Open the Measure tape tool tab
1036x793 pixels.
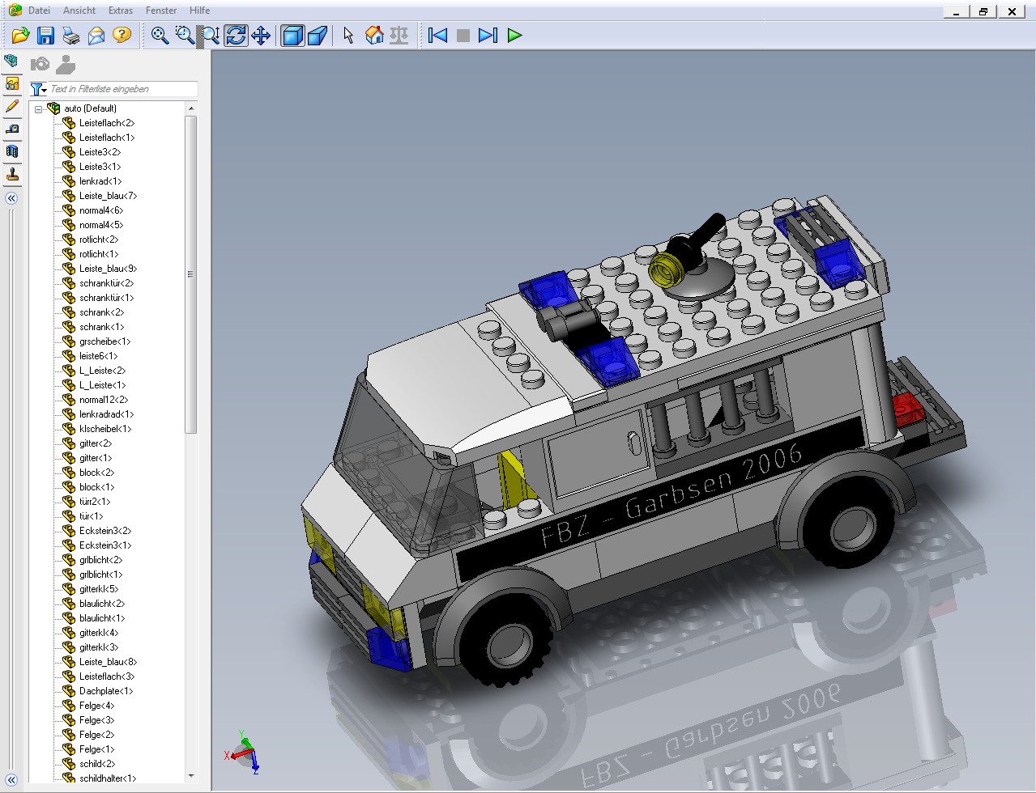(x=12, y=129)
